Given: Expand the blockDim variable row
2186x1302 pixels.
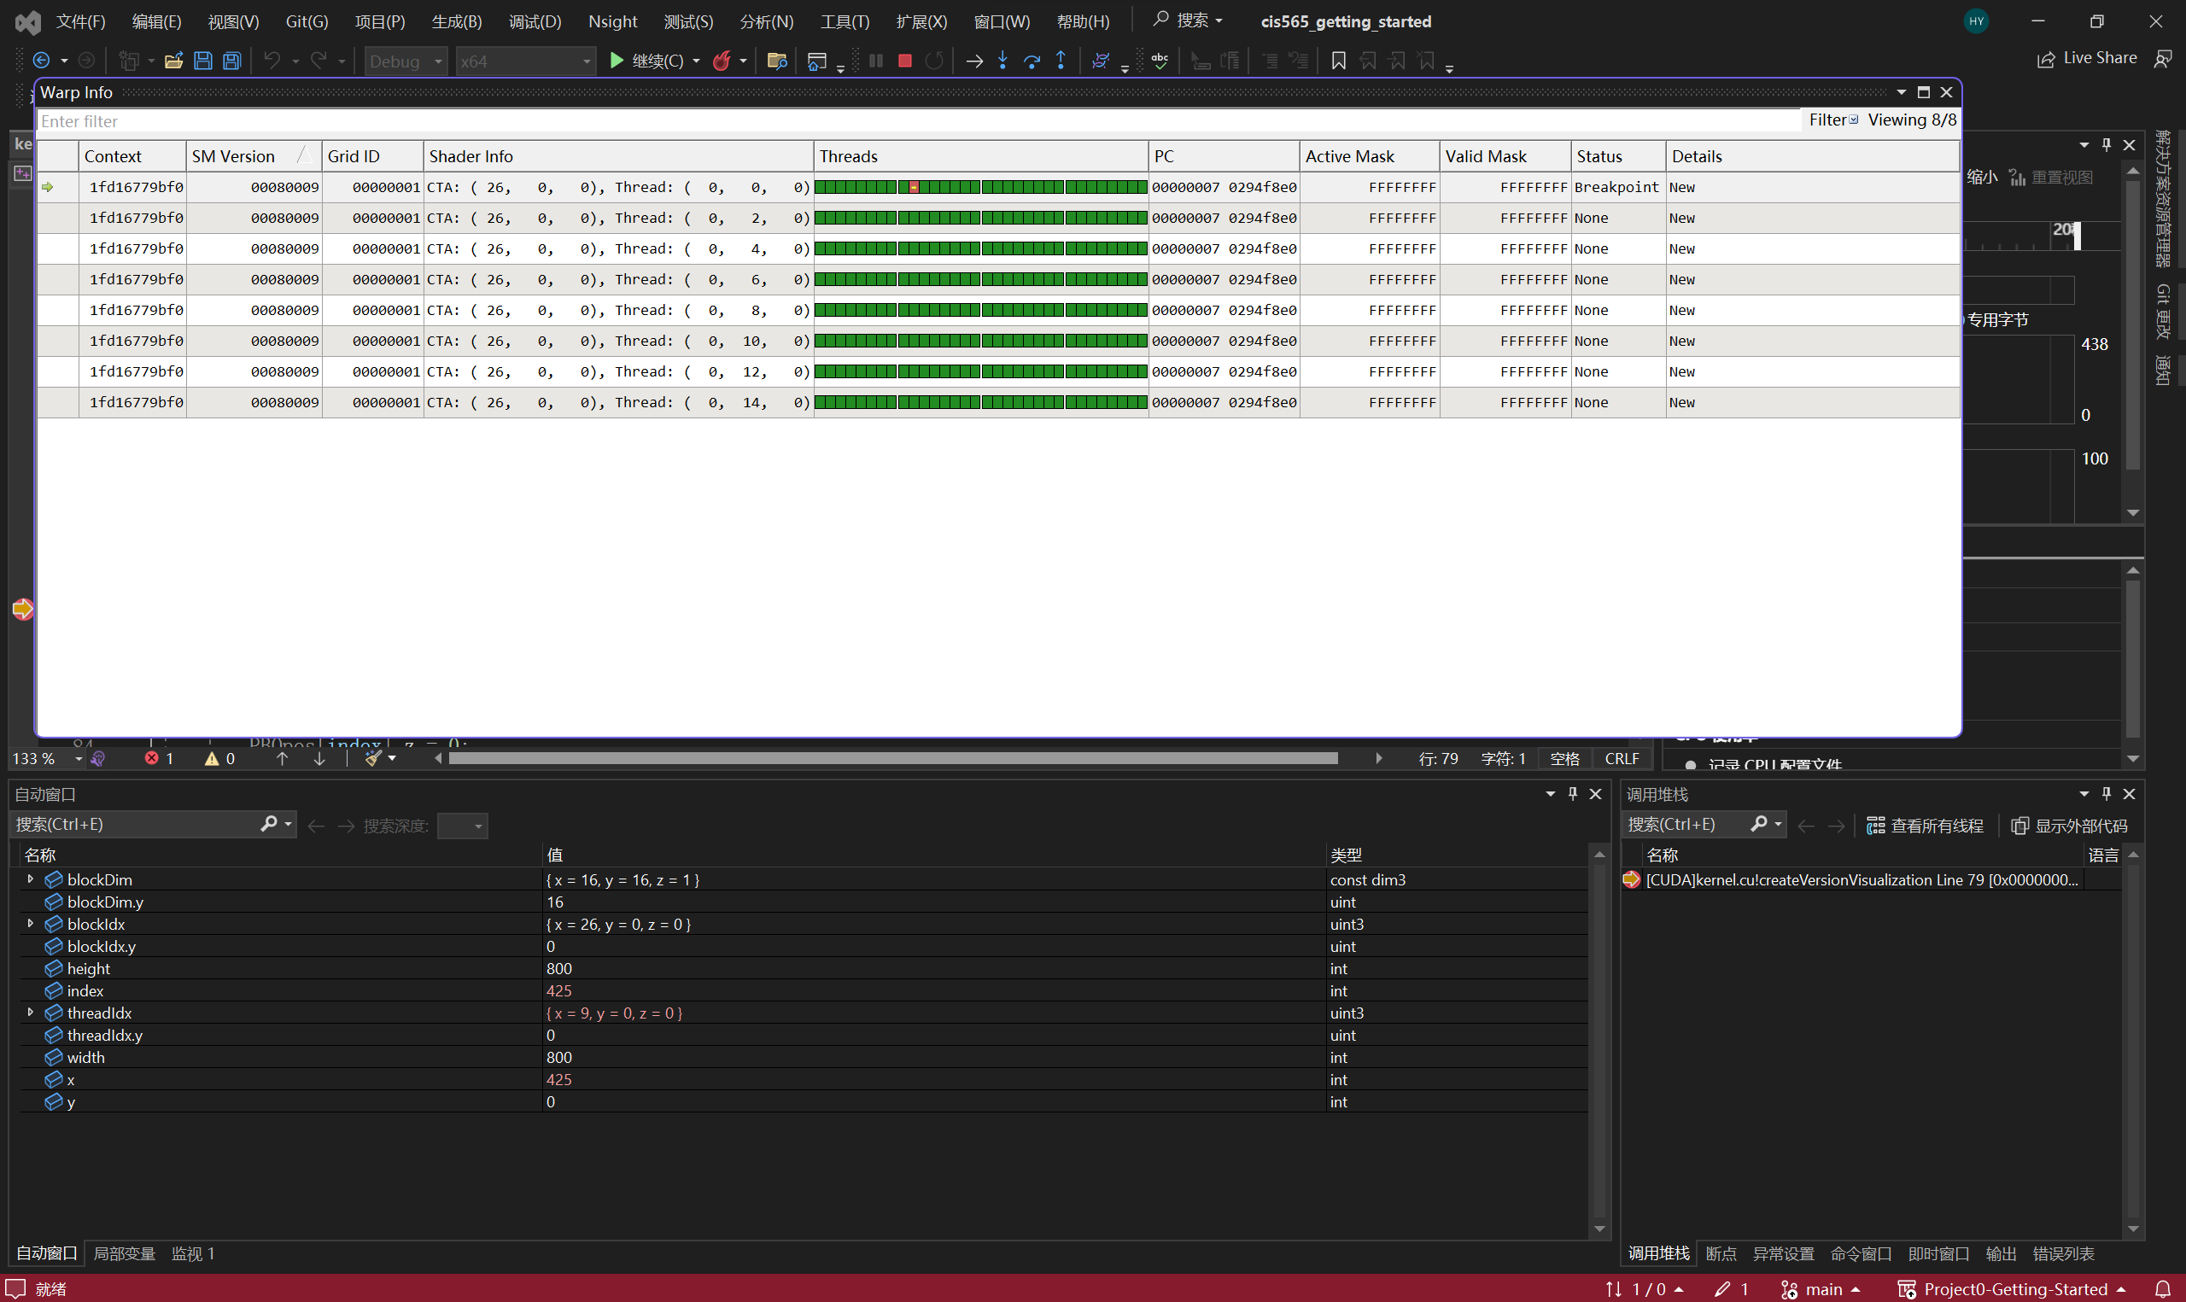Looking at the screenshot, I should (30, 879).
